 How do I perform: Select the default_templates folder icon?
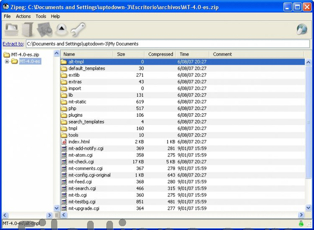tap(64, 69)
